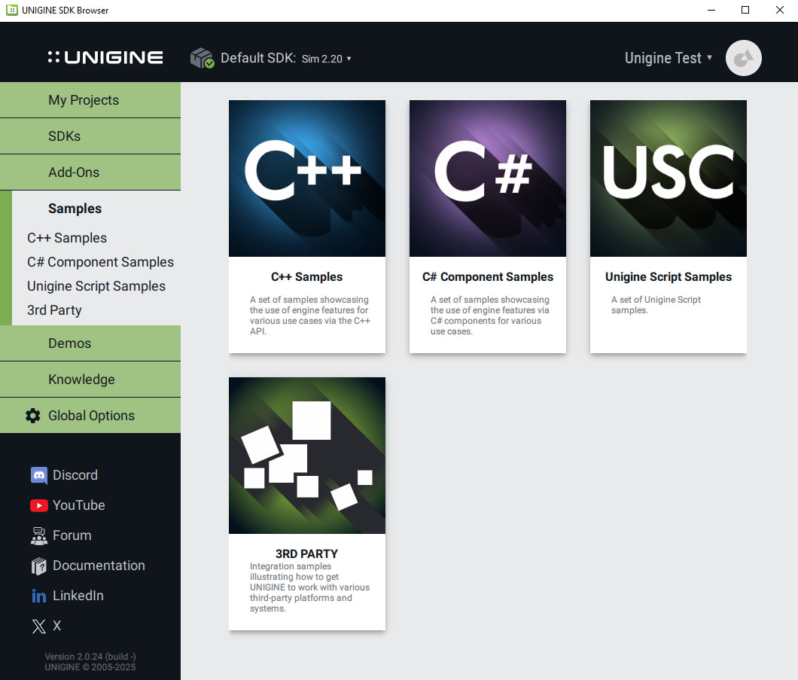This screenshot has height=680, width=798.
Task: Select 3rd Party sidebar sub-item
Action: point(54,310)
